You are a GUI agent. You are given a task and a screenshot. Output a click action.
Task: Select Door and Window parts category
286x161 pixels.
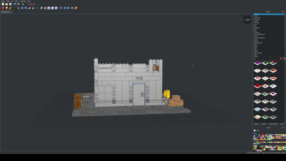259,34
